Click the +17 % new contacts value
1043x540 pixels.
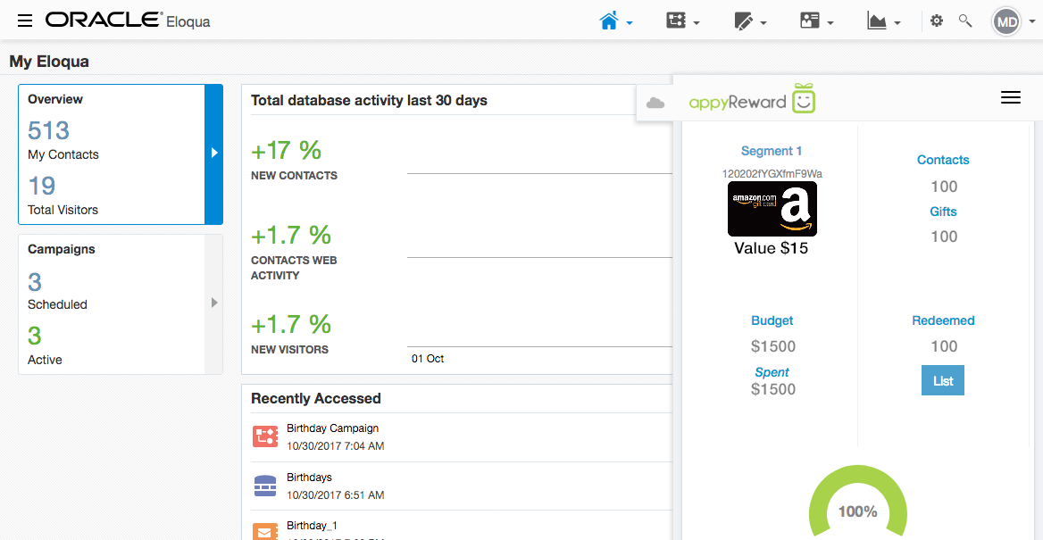pos(286,150)
